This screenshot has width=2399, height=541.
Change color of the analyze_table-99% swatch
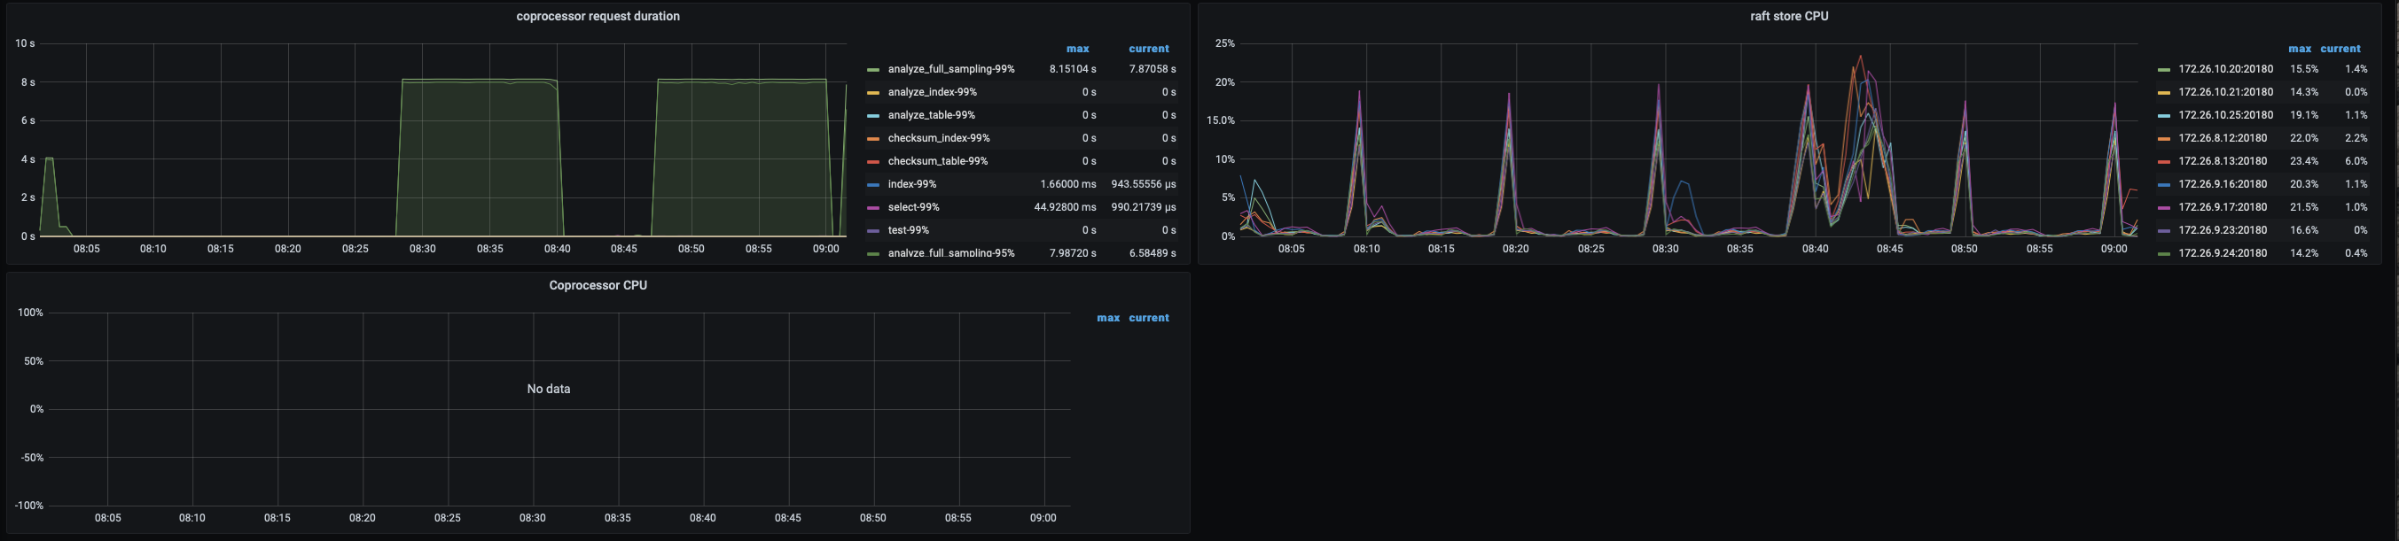coord(872,116)
